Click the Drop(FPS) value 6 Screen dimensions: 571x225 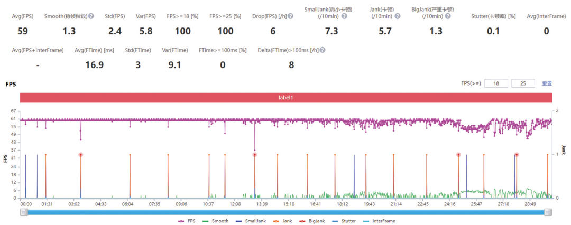click(x=273, y=31)
